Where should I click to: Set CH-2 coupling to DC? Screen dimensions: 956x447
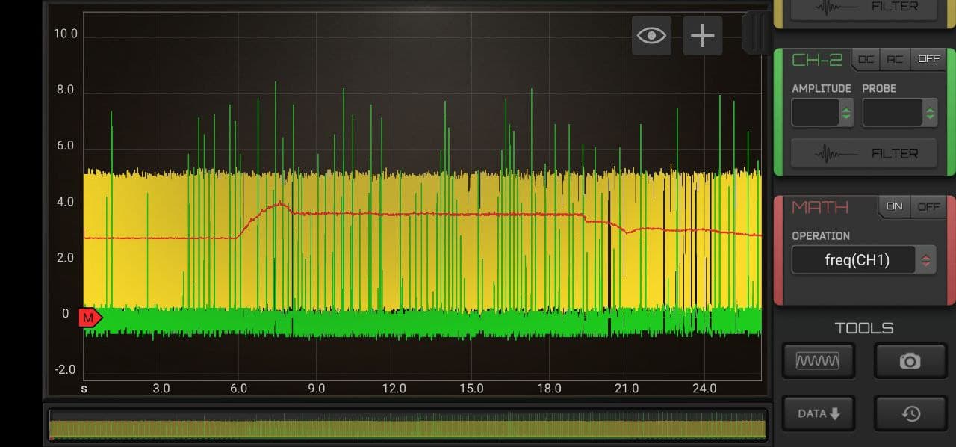coord(866,59)
